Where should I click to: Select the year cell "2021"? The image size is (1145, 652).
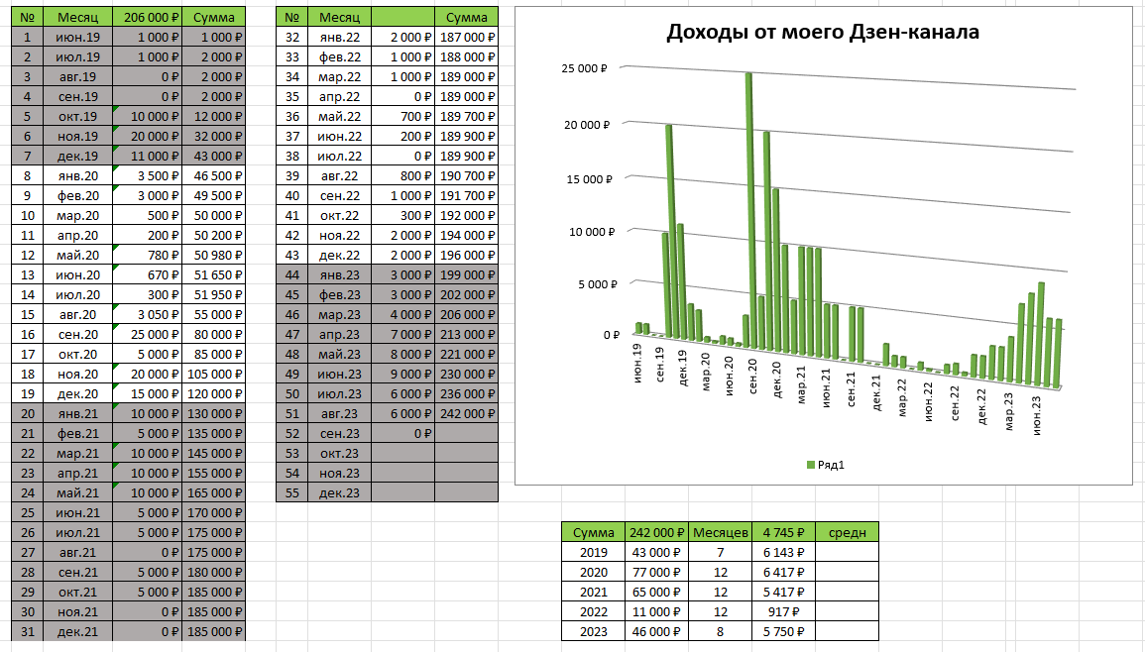click(593, 593)
